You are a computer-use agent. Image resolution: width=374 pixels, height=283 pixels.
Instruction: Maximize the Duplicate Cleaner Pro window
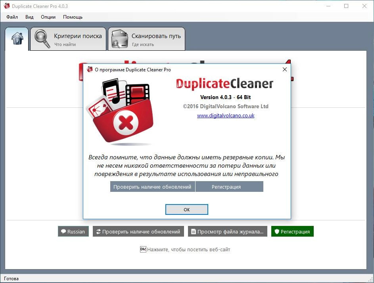click(x=346, y=6)
